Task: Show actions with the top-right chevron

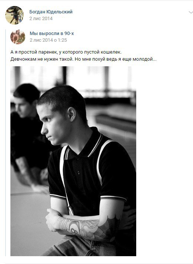Action: point(191,12)
